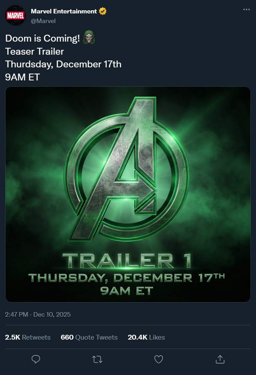
Task: View the 2.5K Retweets list
Action: (28, 337)
